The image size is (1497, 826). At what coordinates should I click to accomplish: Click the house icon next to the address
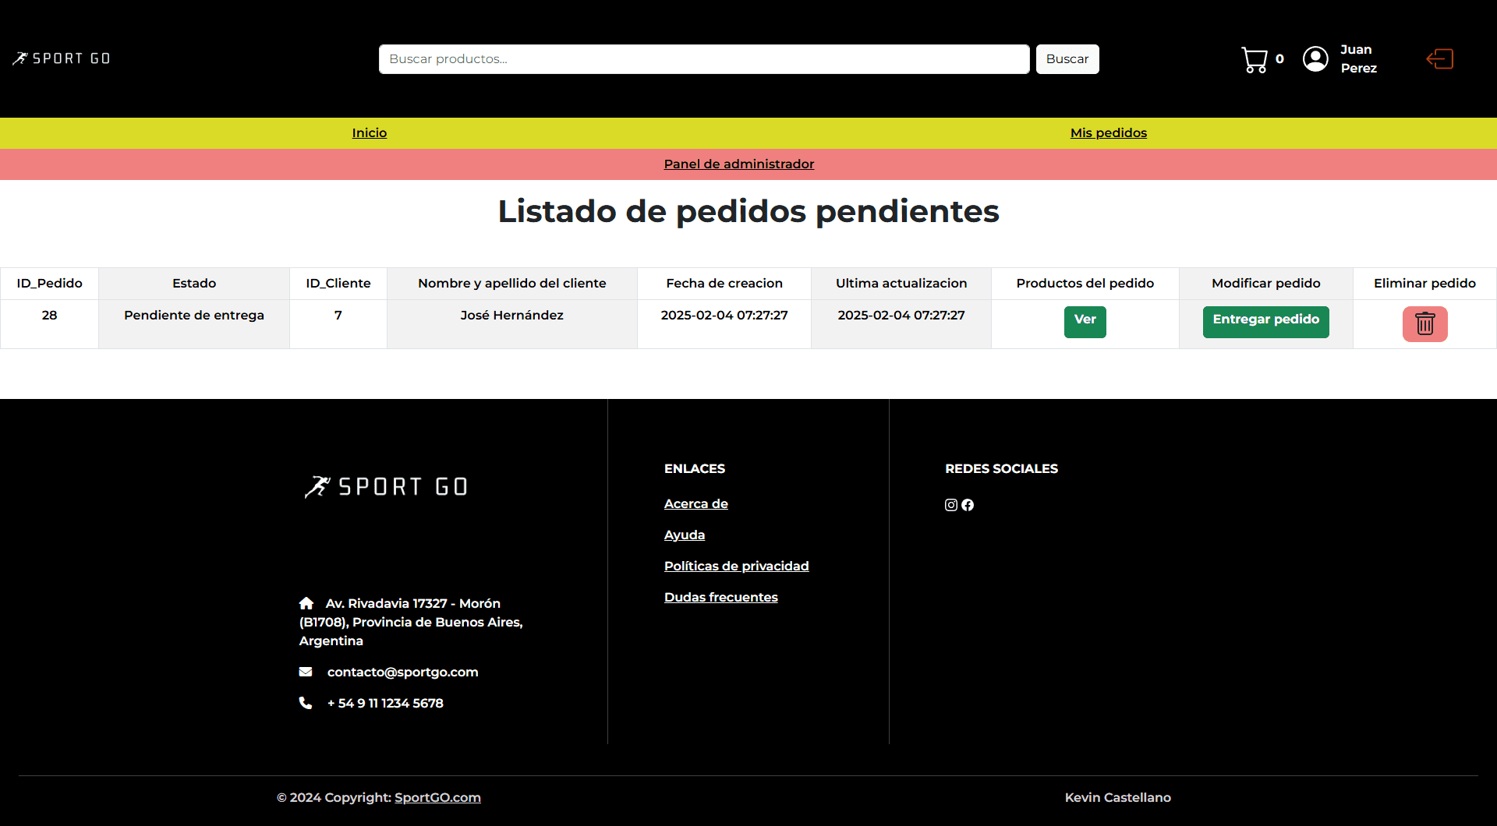coord(306,602)
